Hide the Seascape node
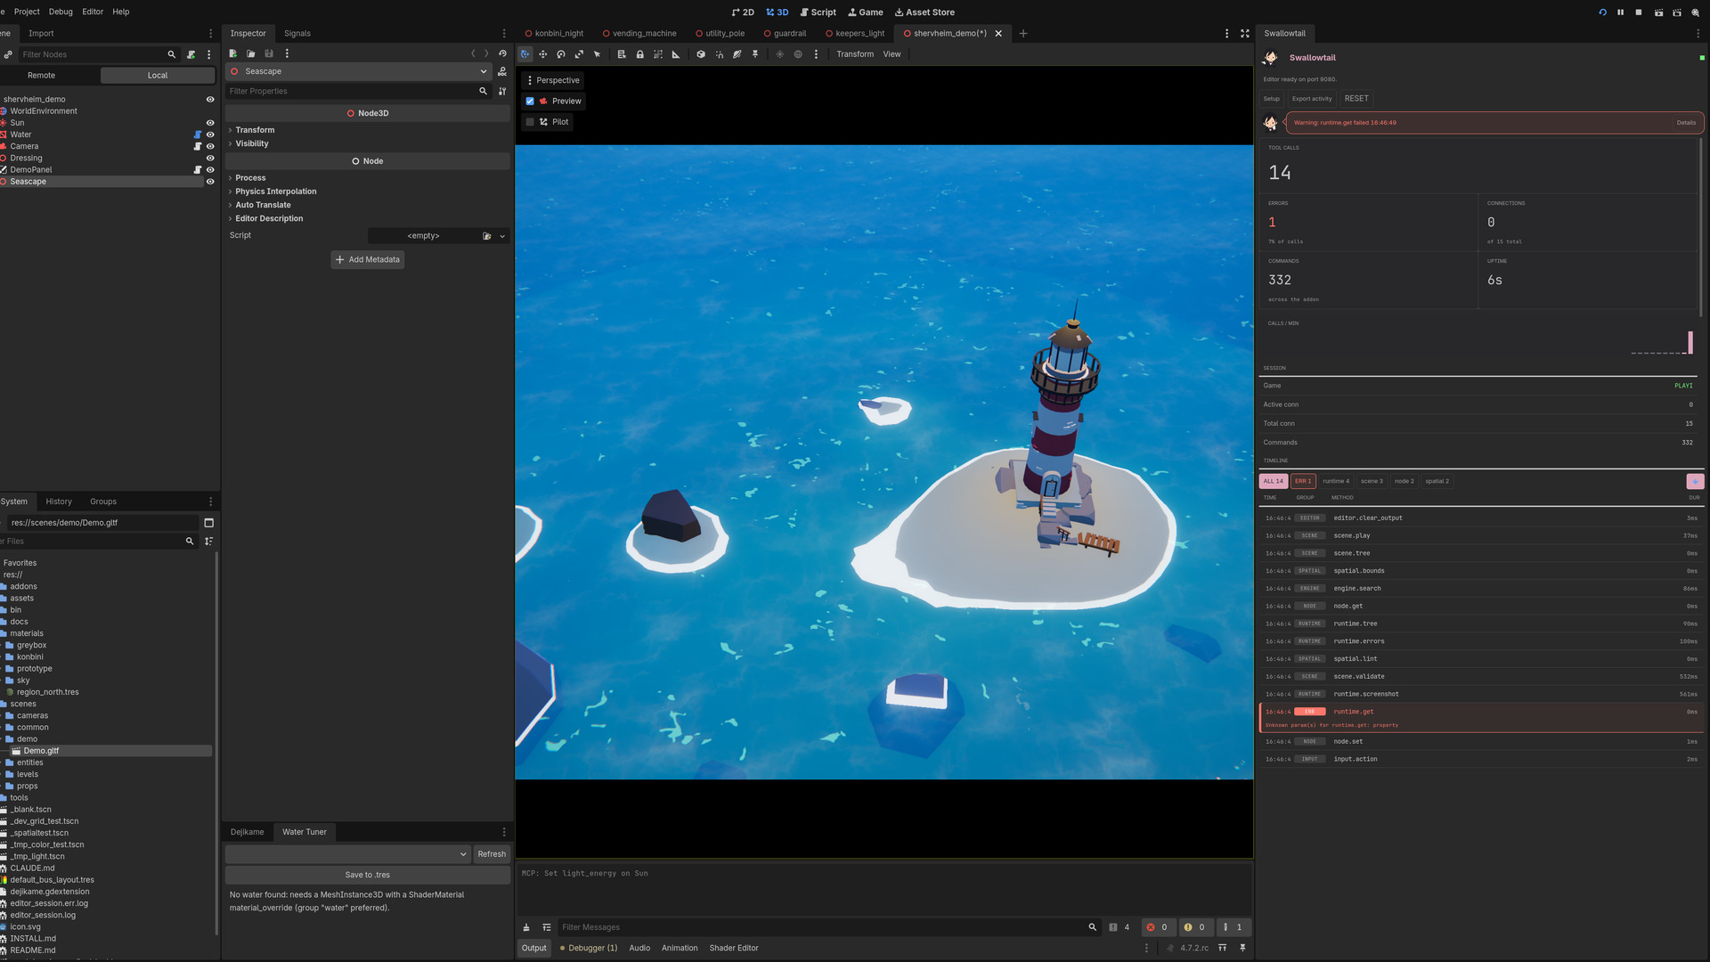 click(210, 182)
